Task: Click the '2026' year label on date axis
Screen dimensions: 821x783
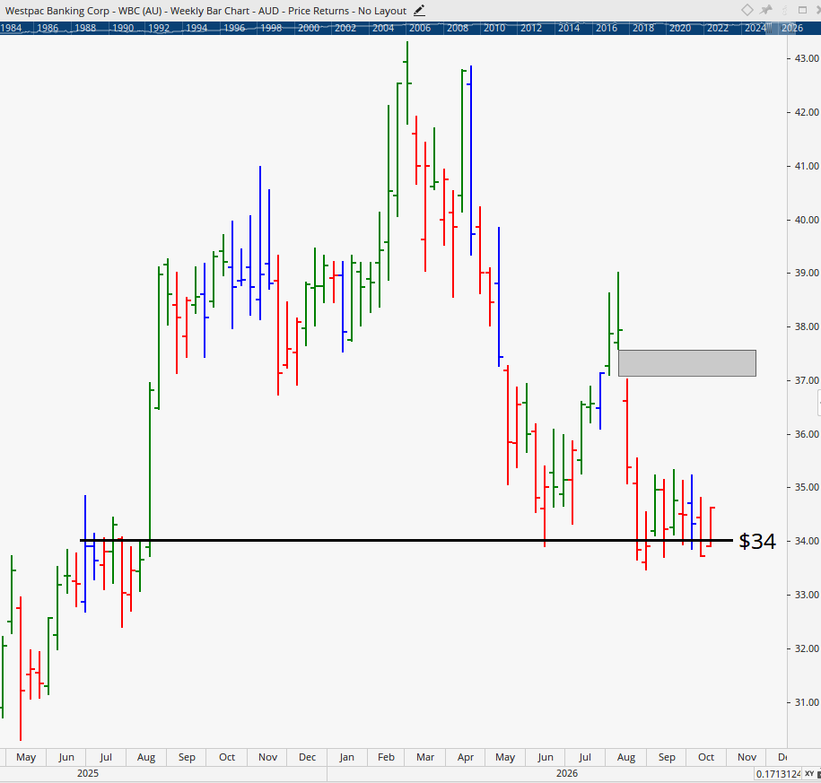Action: point(567,773)
